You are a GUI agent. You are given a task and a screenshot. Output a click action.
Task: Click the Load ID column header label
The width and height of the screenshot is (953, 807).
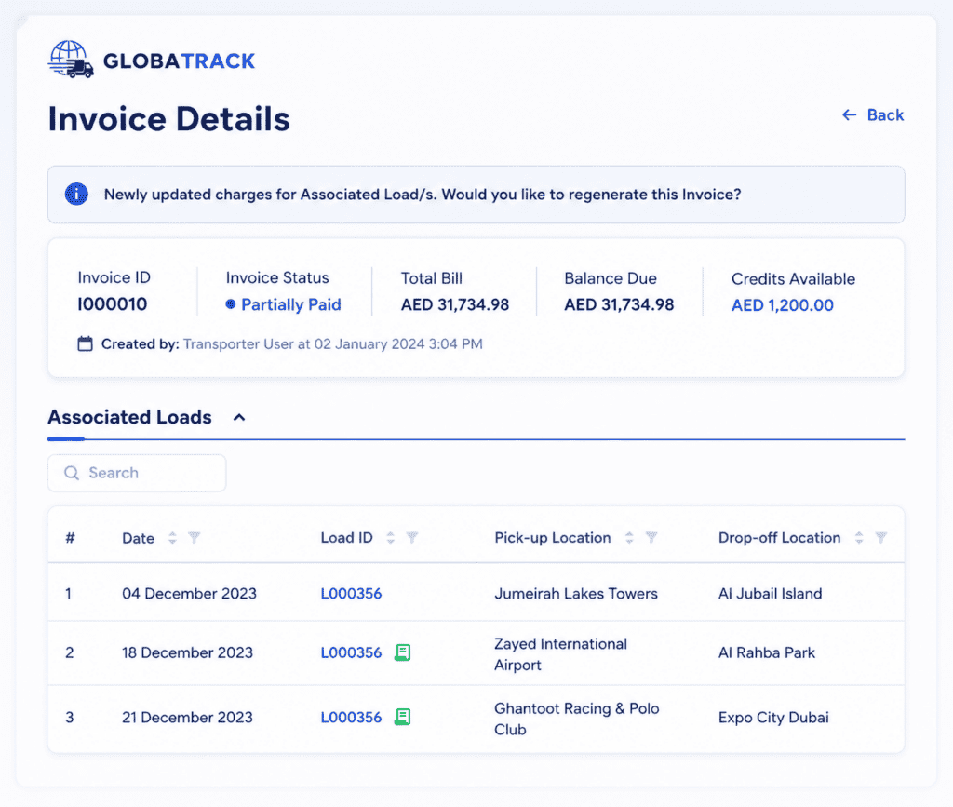346,538
